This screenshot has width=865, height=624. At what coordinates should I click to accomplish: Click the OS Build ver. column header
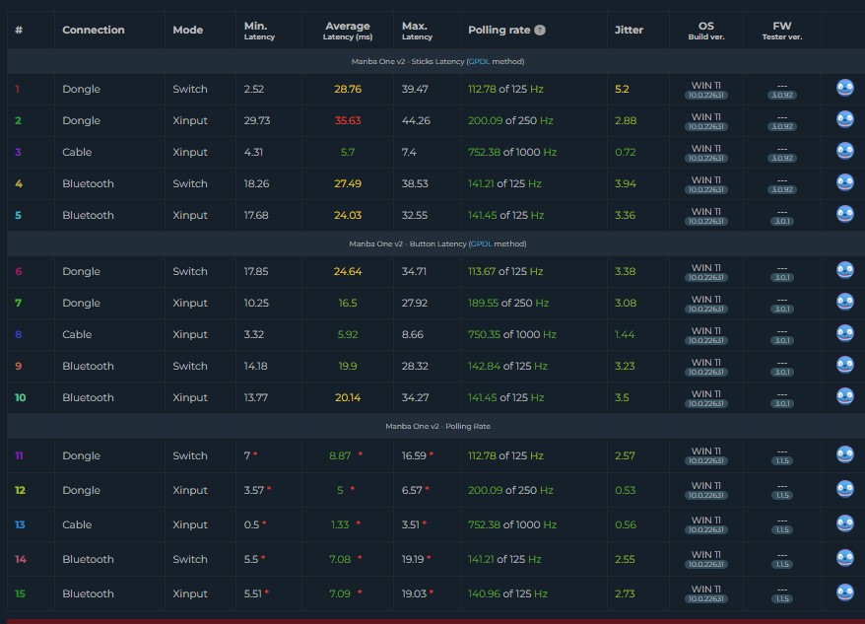706,31
